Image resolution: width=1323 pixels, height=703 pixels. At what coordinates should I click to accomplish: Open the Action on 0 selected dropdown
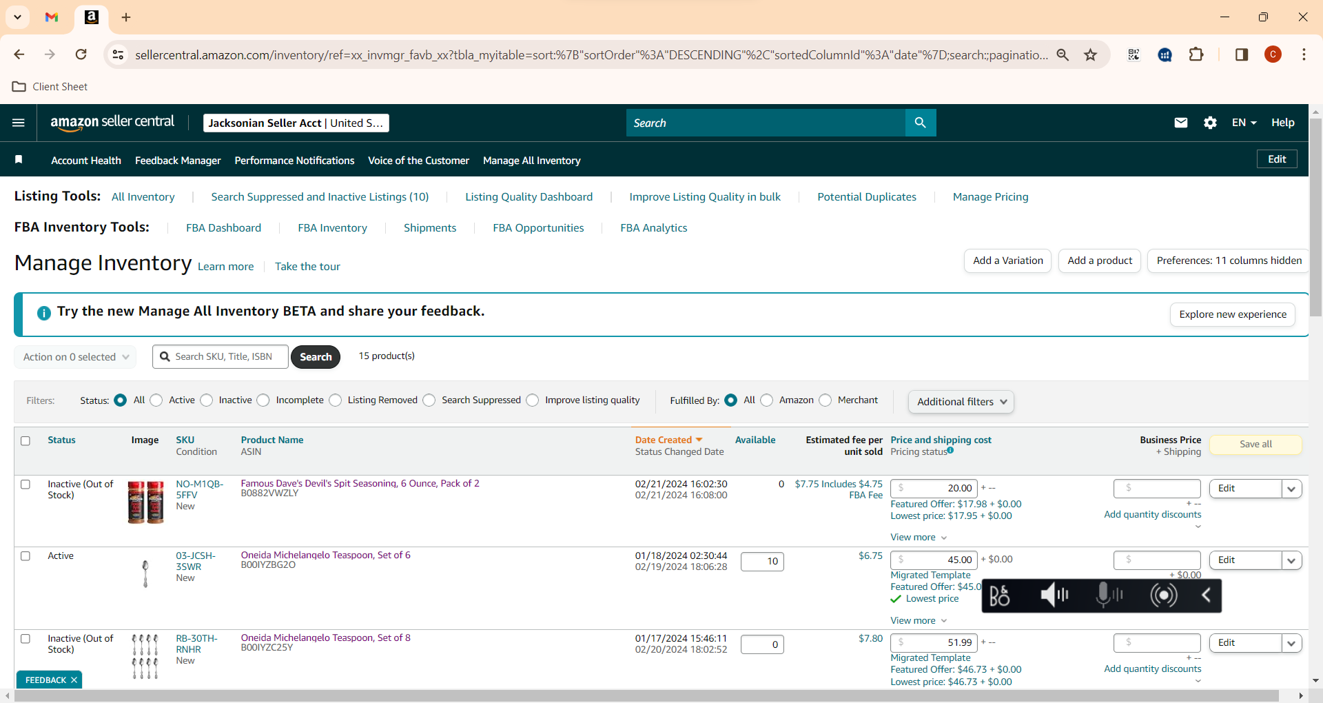[75, 357]
